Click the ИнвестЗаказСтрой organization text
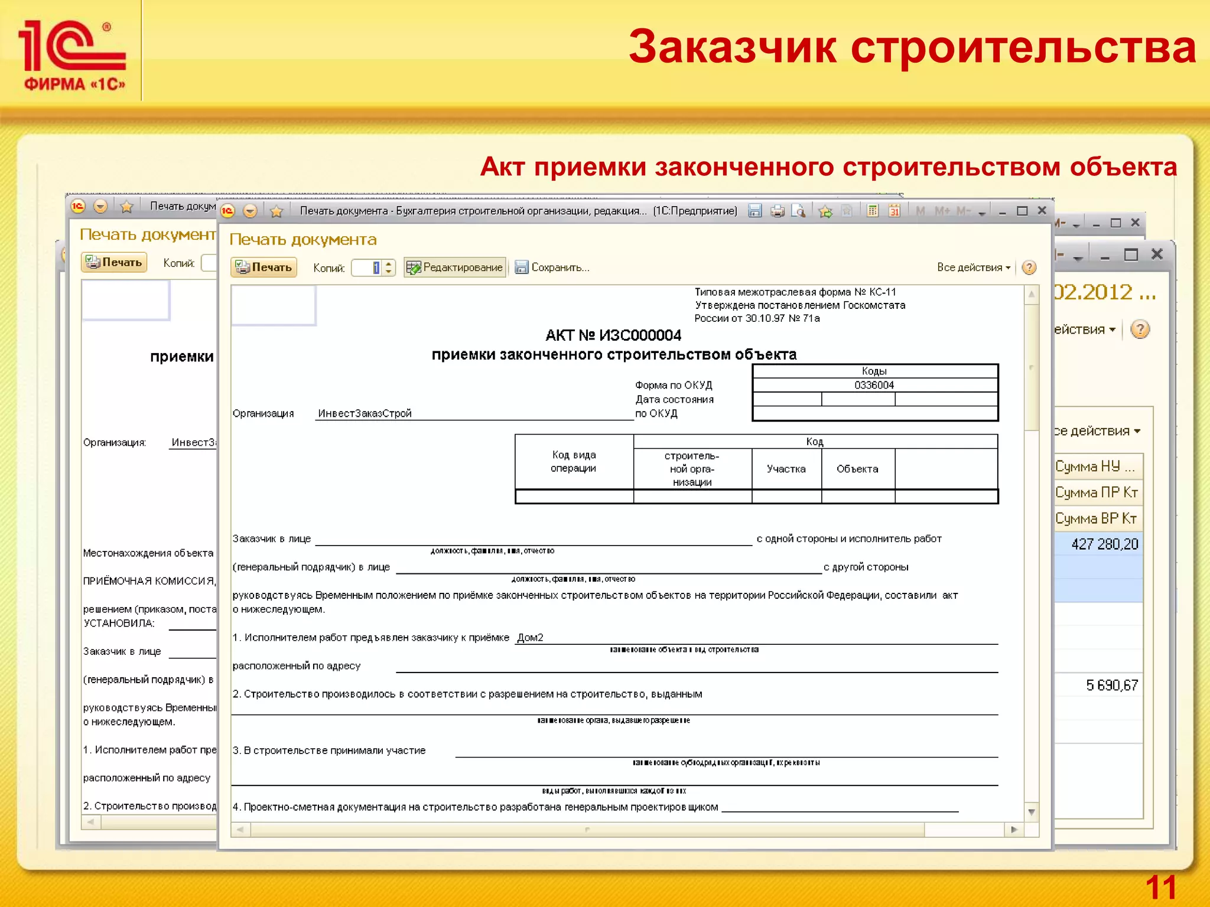Viewport: 1210px width, 907px height. [x=365, y=413]
